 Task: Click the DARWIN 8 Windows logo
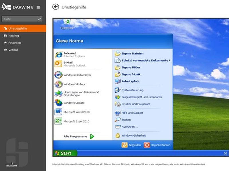point(6,7)
